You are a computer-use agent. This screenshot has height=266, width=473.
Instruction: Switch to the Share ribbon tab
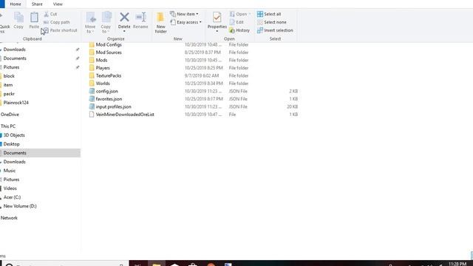click(37, 4)
